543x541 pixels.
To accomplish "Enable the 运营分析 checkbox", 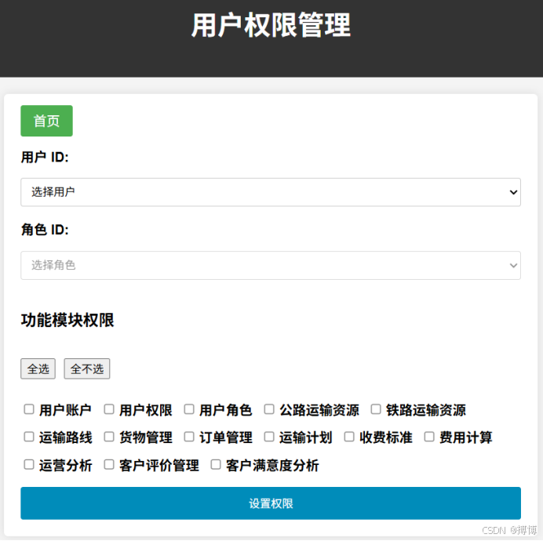I will pos(29,464).
